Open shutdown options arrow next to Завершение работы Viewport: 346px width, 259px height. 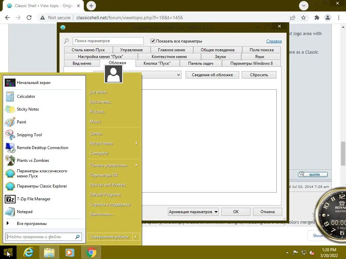tap(136, 237)
